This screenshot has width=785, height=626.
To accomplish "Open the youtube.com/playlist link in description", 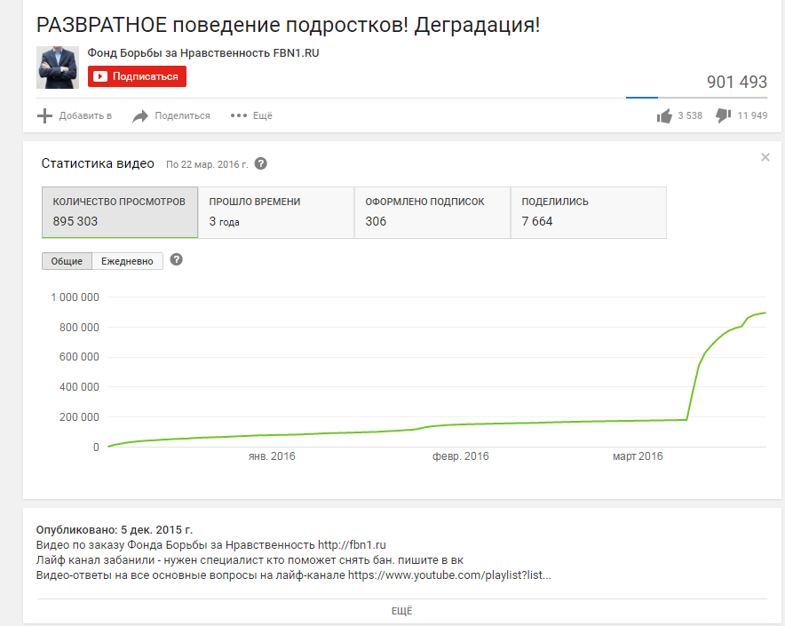I will click(449, 574).
